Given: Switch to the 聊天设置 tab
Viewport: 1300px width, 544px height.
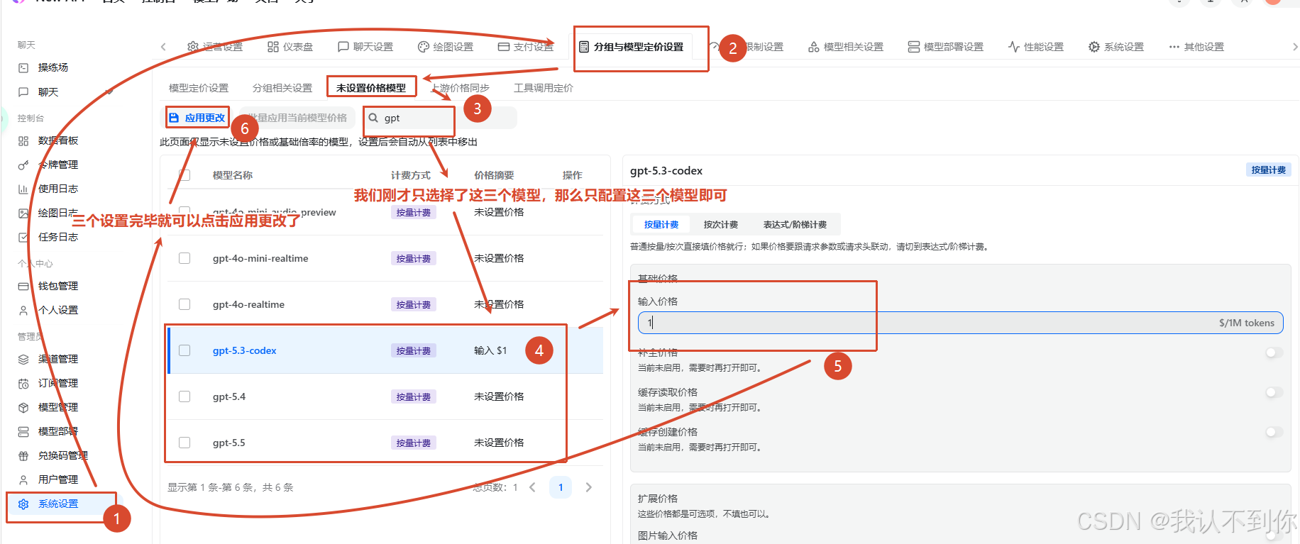Looking at the screenshot, I should 365,47.
